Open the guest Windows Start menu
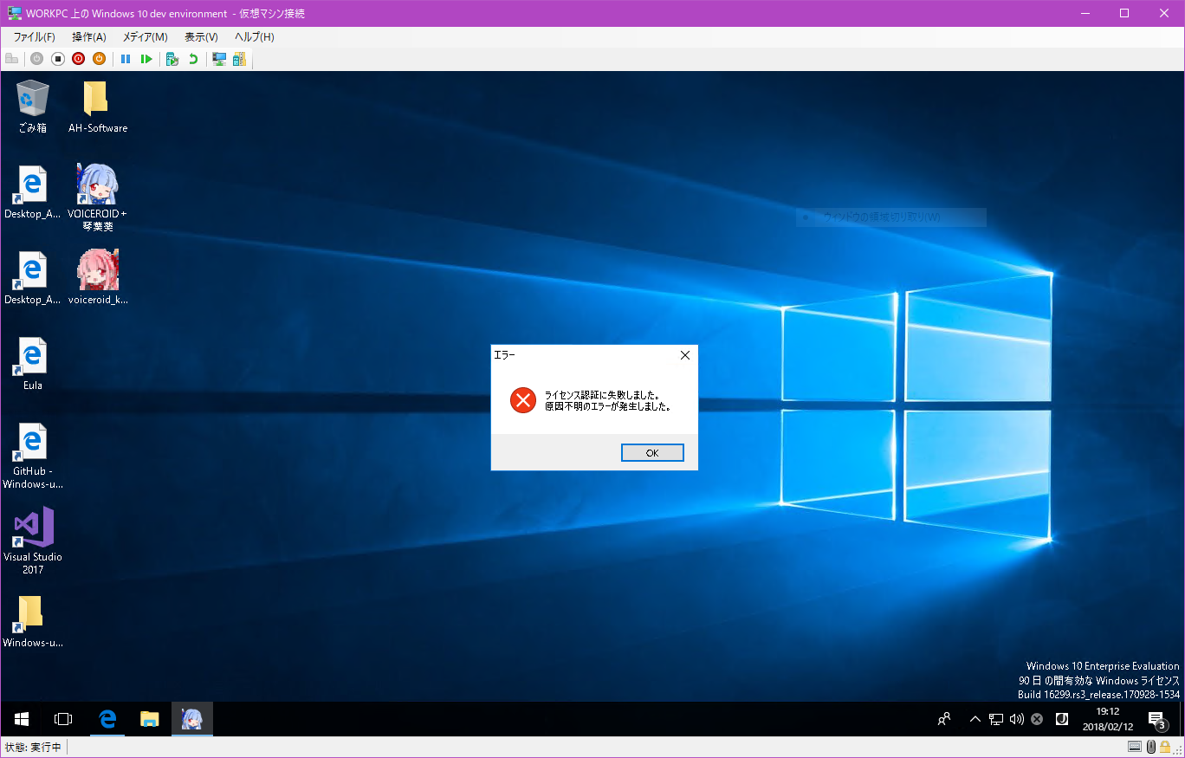1185x758 pixels. coord(22,719)
